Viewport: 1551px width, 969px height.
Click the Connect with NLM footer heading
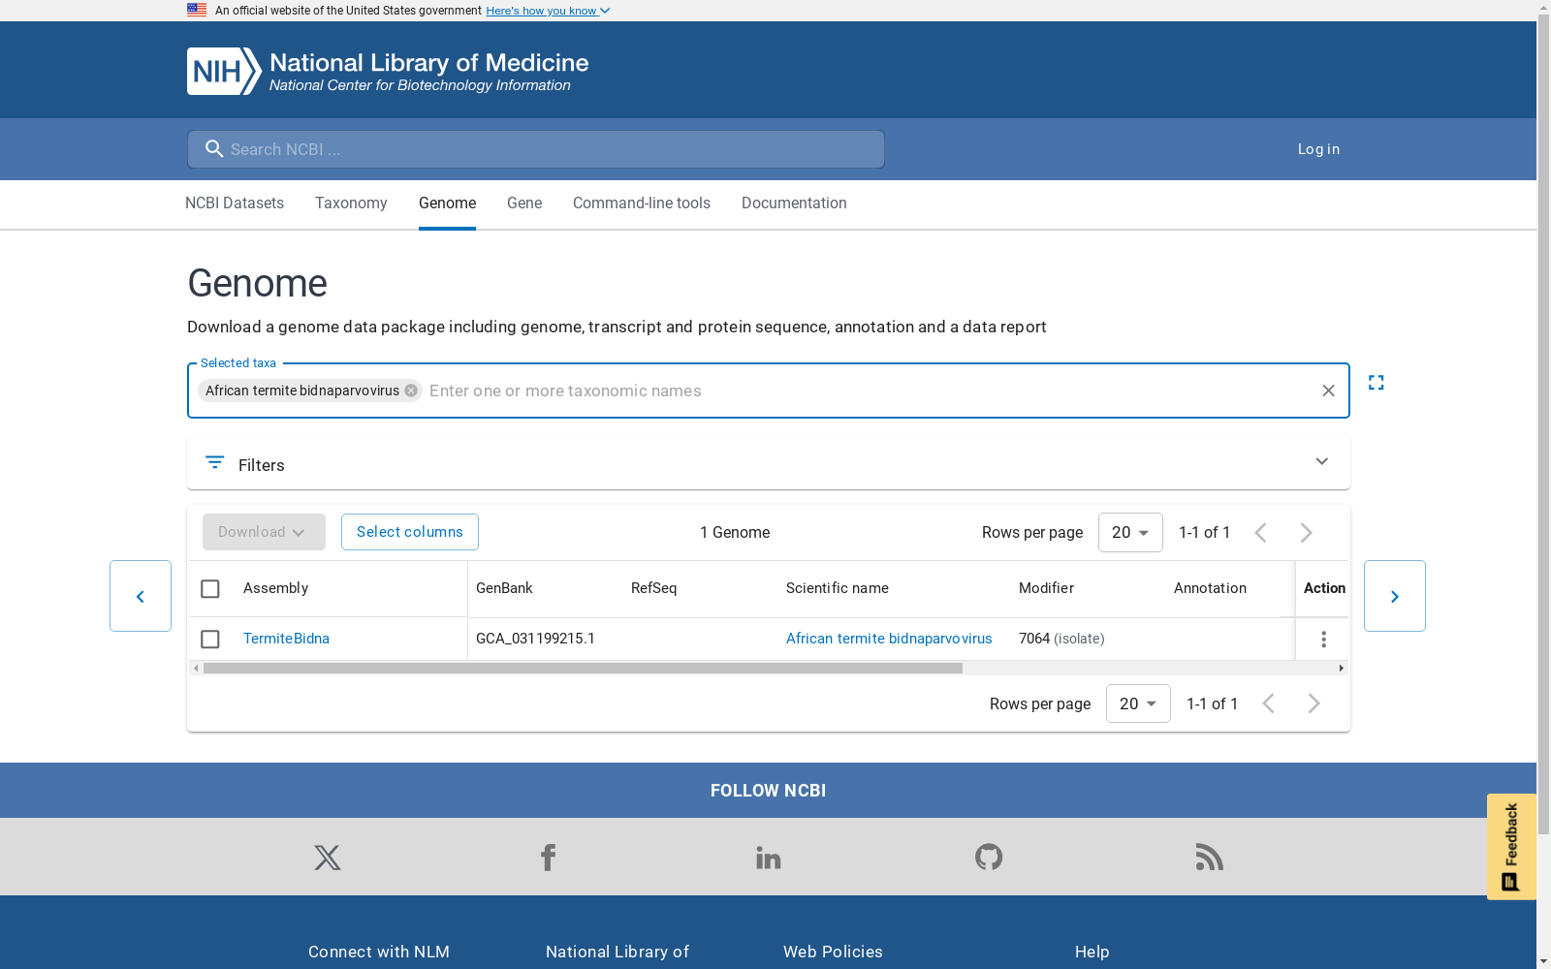pyautogui.click(x=379, y=953)
